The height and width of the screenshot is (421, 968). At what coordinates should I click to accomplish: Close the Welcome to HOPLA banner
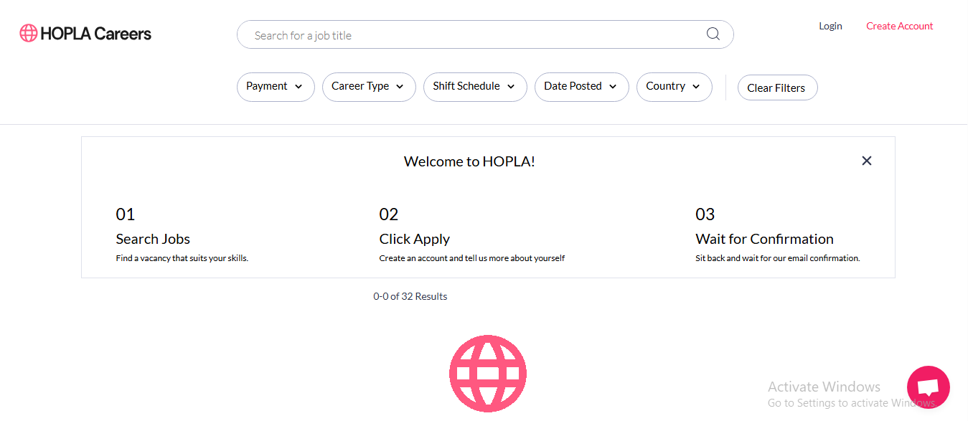point(866,161)
